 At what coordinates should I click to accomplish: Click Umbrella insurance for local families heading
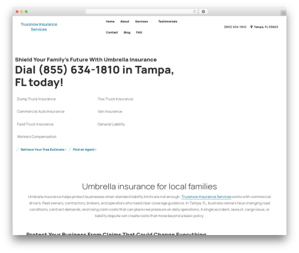(149, 187)
